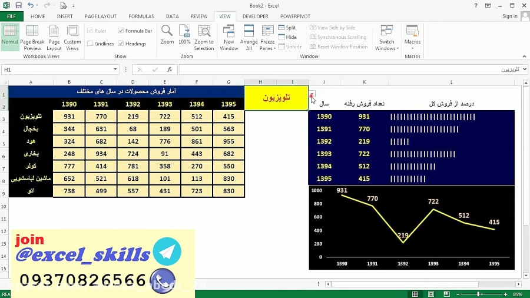Image resolution: width=530 pixels, height=298 pixels.
Task: Click the zoom in plus icon
Action: coord(506,294)
